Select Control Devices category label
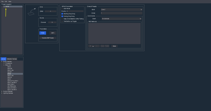The width and height of the screenshot is (211, 111). (x=8, y=91)
